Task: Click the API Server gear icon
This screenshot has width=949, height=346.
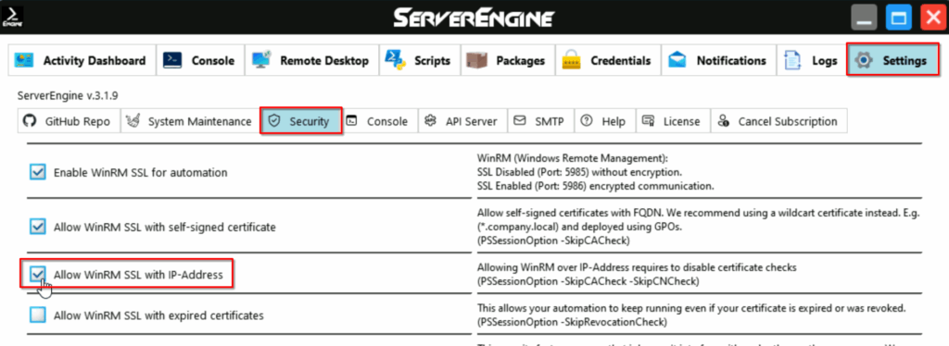Action: tap(430, 121)
